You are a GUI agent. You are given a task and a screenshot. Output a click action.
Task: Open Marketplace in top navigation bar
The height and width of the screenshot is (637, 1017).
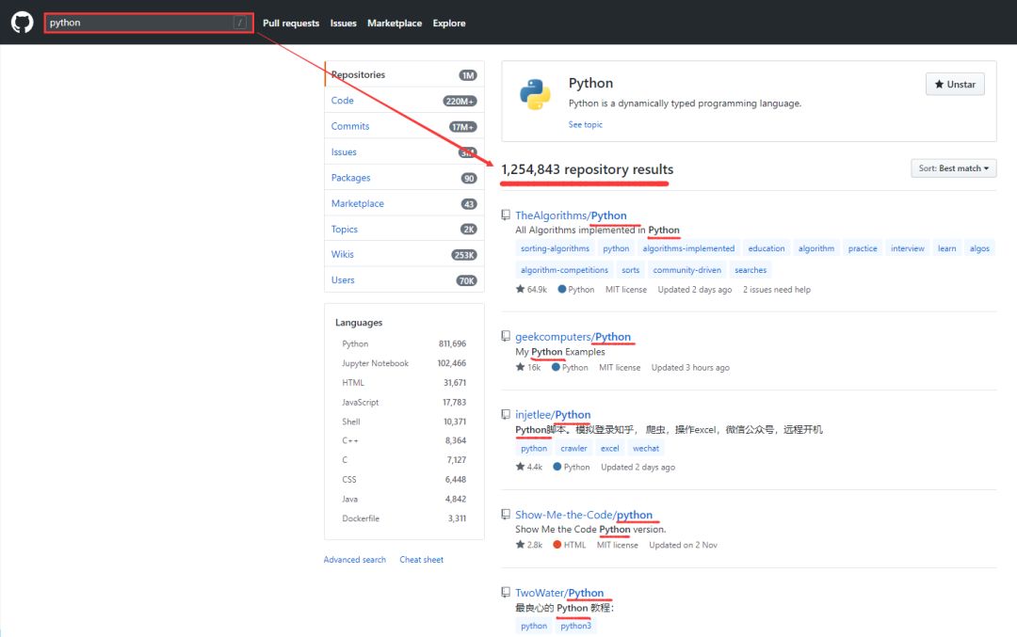[395, 24]
